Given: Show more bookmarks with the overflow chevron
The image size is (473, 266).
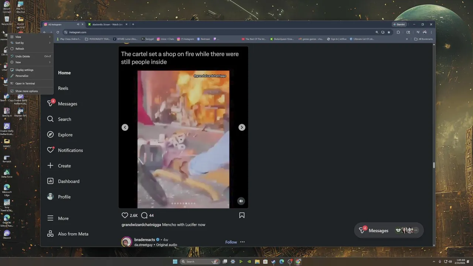Looking at the screenshot, I should 407,39.
